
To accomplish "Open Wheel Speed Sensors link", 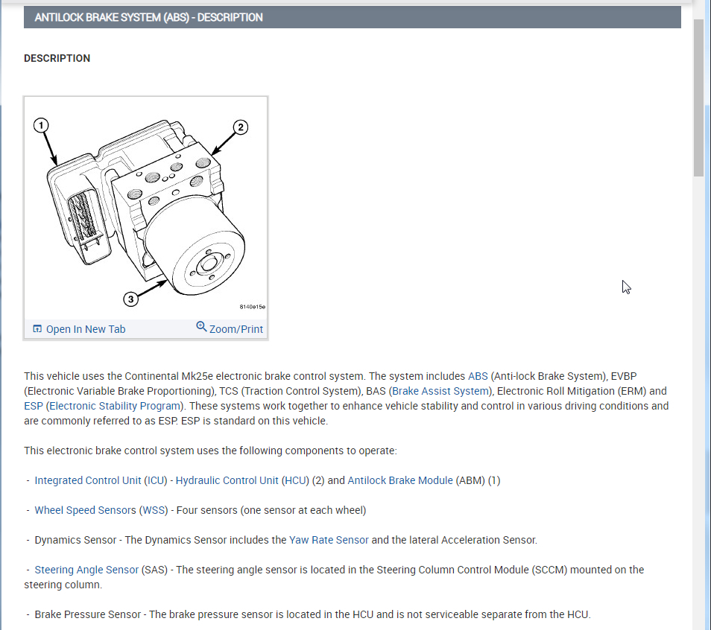I will pos(85,510).
